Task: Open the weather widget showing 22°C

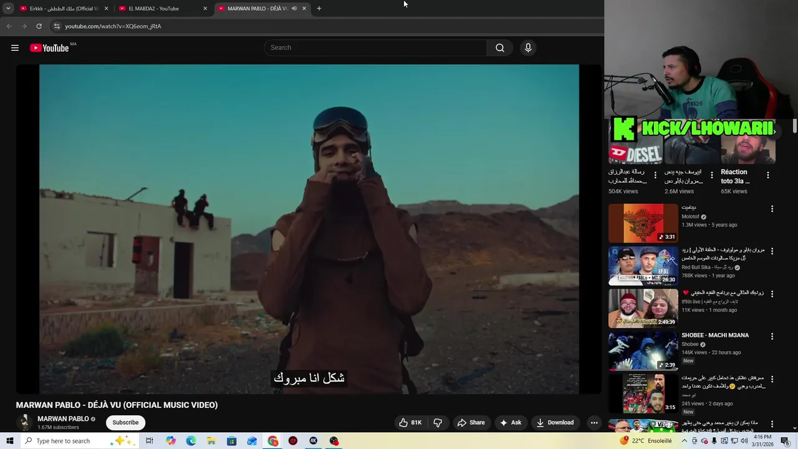Action: click(647, 441)
